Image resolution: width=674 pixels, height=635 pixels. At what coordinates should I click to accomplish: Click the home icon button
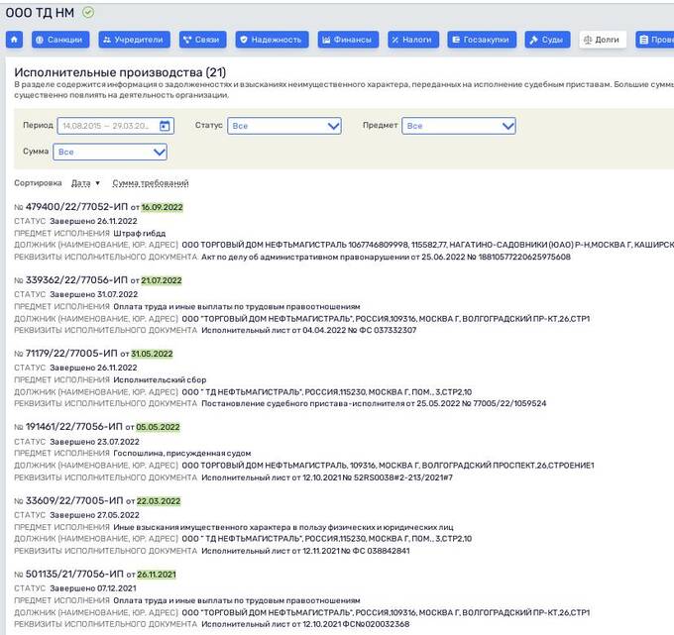[15, 40]
